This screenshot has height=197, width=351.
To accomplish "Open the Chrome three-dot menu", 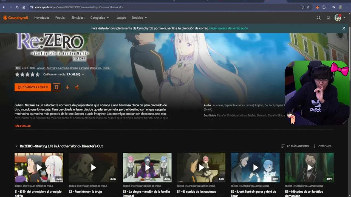I will 347,7.
